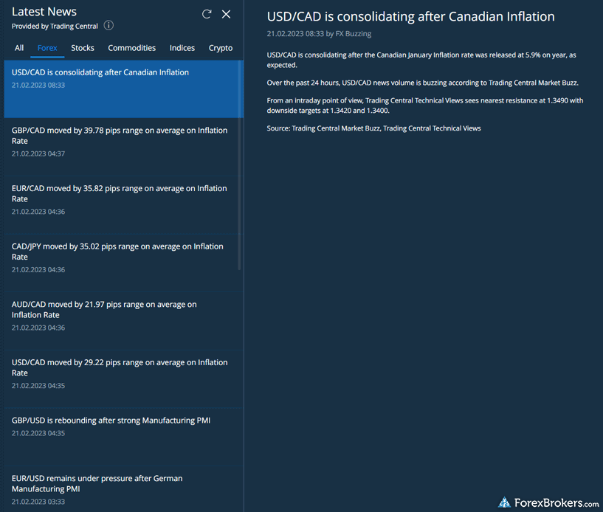
Task: Open the Stocks news tab
Action: (83, 48)
